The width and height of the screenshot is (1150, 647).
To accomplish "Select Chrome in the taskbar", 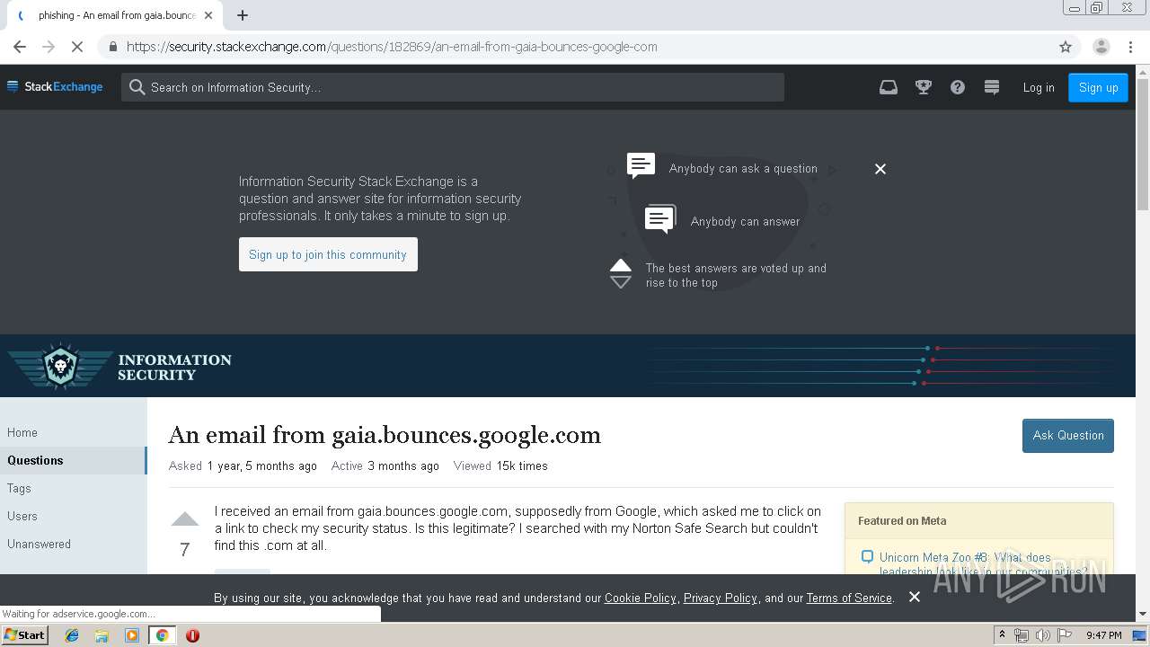I will [162, 635].
